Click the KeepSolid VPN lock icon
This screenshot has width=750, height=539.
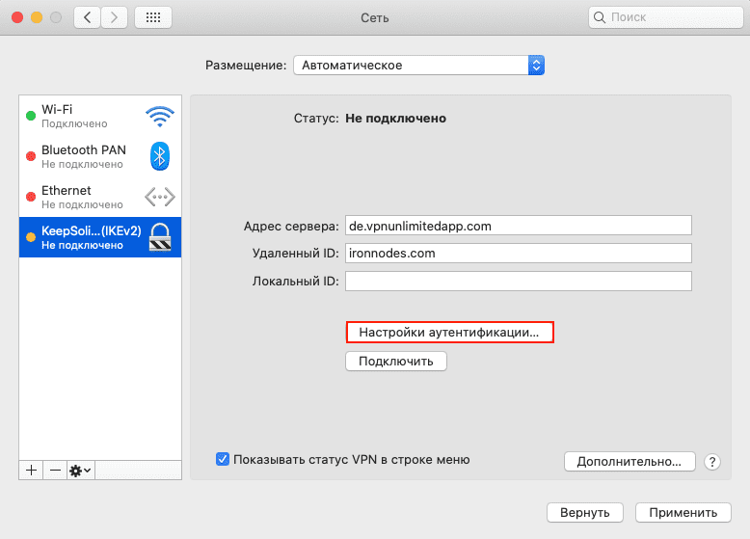coord(159,237)
